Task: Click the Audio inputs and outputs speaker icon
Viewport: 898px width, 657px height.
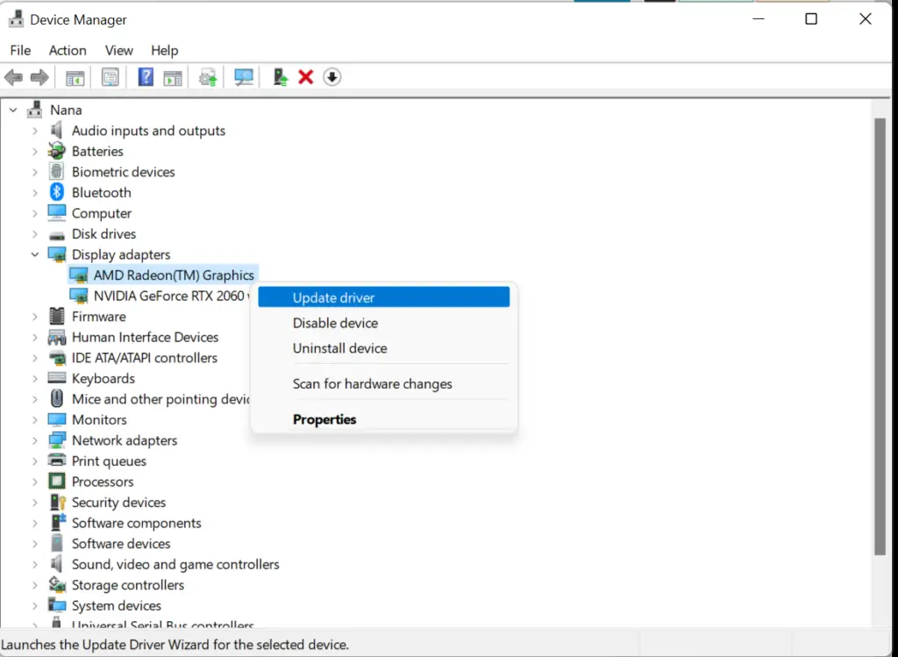Action: tap(57, 130)
